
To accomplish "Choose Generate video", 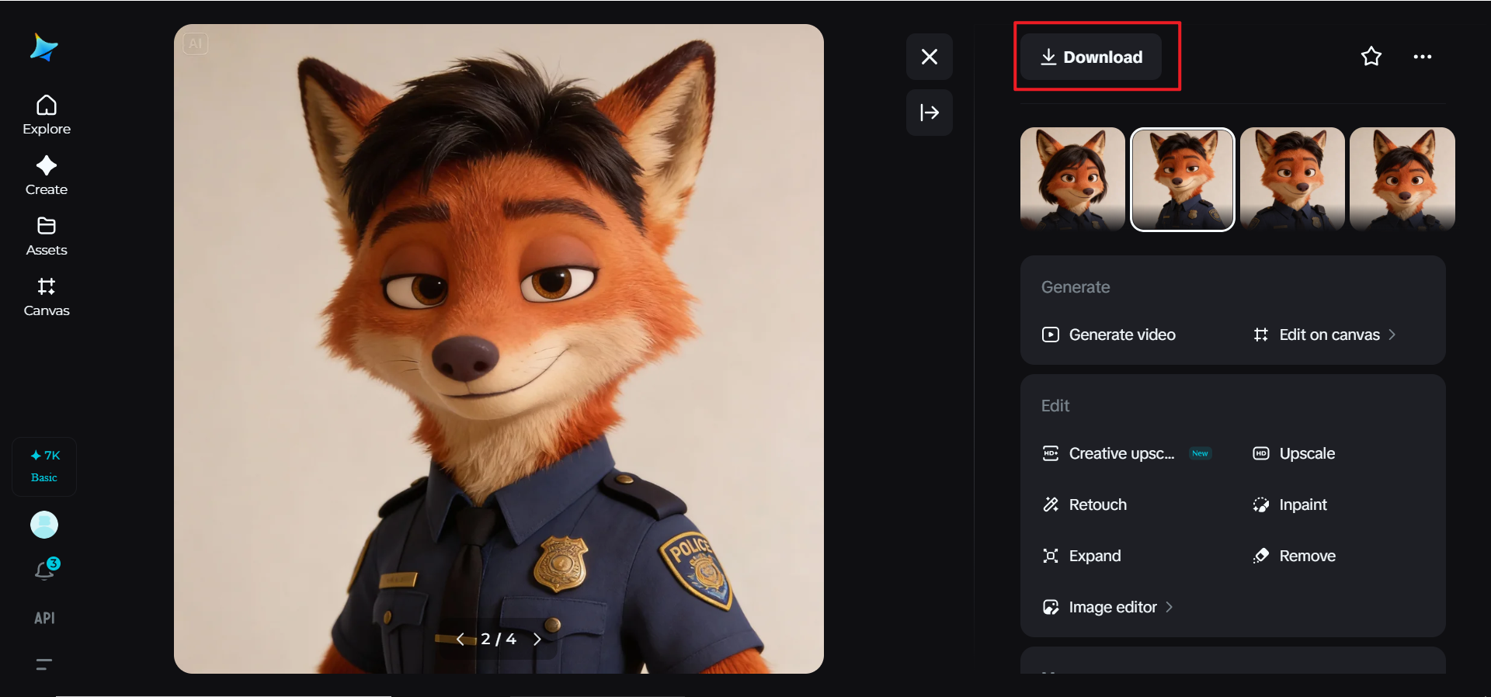I will tap(1109, 335).
